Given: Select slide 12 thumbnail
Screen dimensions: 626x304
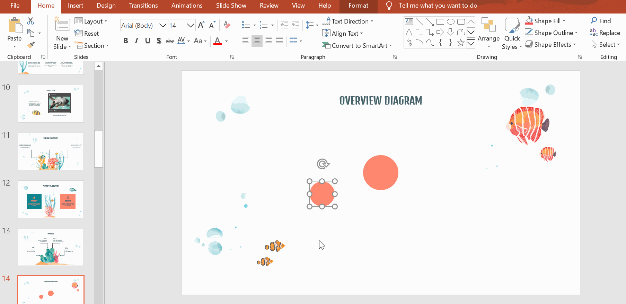Looking at the screenshot, I should point(51,199).
